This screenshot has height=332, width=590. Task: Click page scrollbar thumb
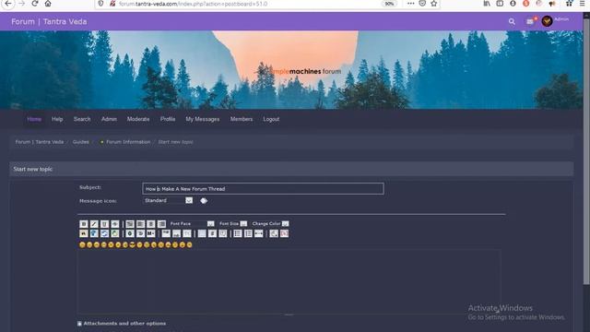pyautogui.click(x=586, y=150)
